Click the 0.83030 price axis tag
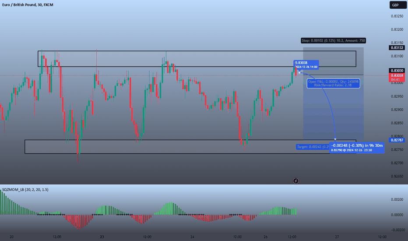The height and width of the screenshot is (241, 408). point(397,71)
